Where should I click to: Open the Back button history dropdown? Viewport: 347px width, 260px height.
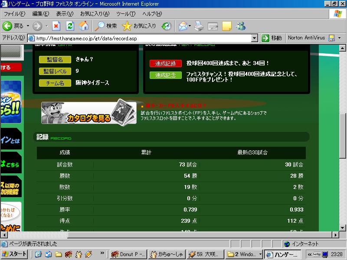[x=28, y=26]
